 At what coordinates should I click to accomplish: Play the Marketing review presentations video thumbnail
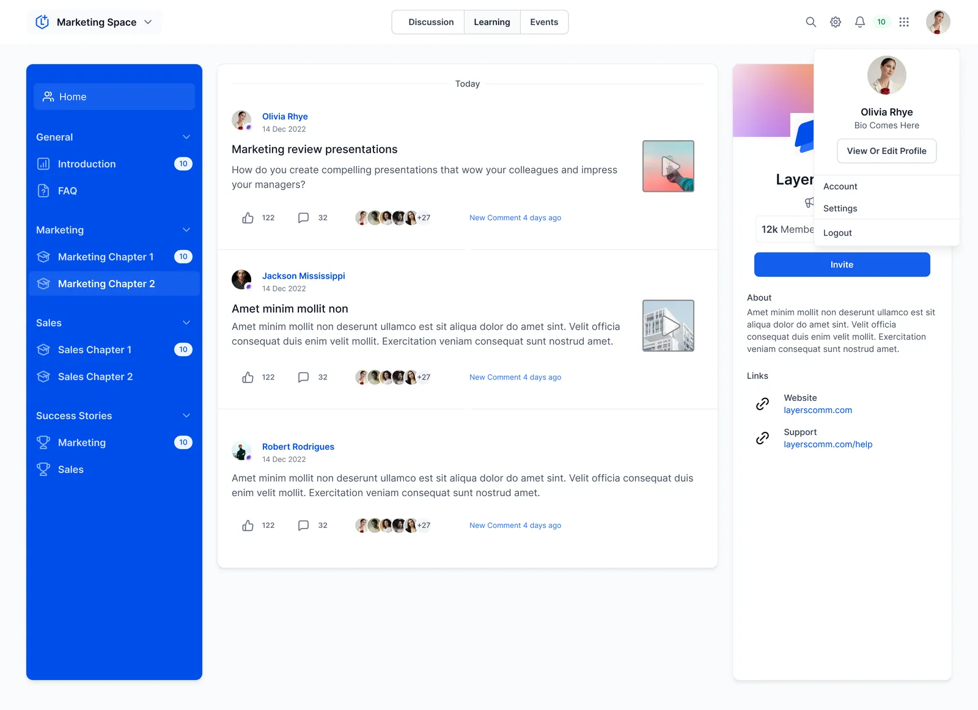[668, 166]
